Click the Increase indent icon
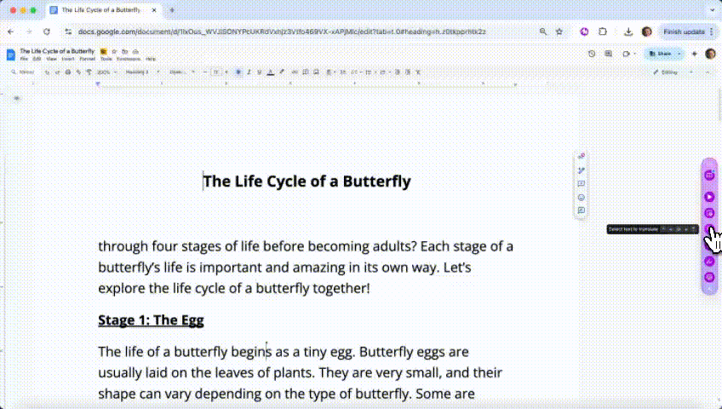This screenshot has height=409, width=722. tap(408, 72)
